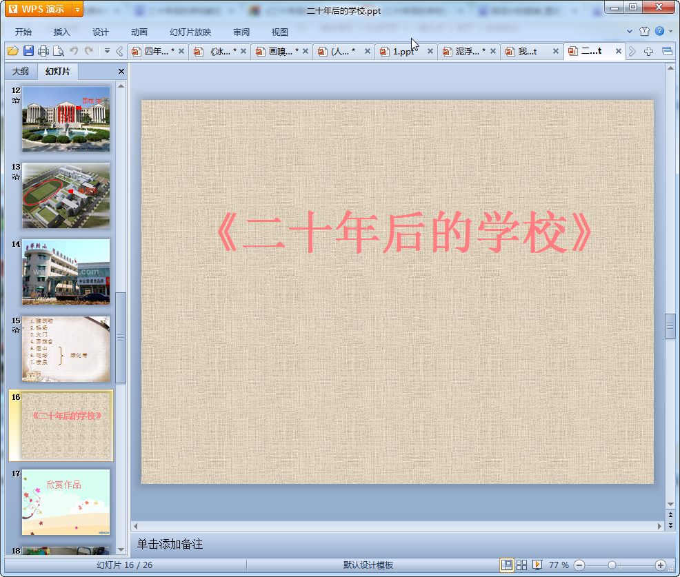Close the 《冰... document tab
Screen dimensions: 680x577
tap(243, 51)
